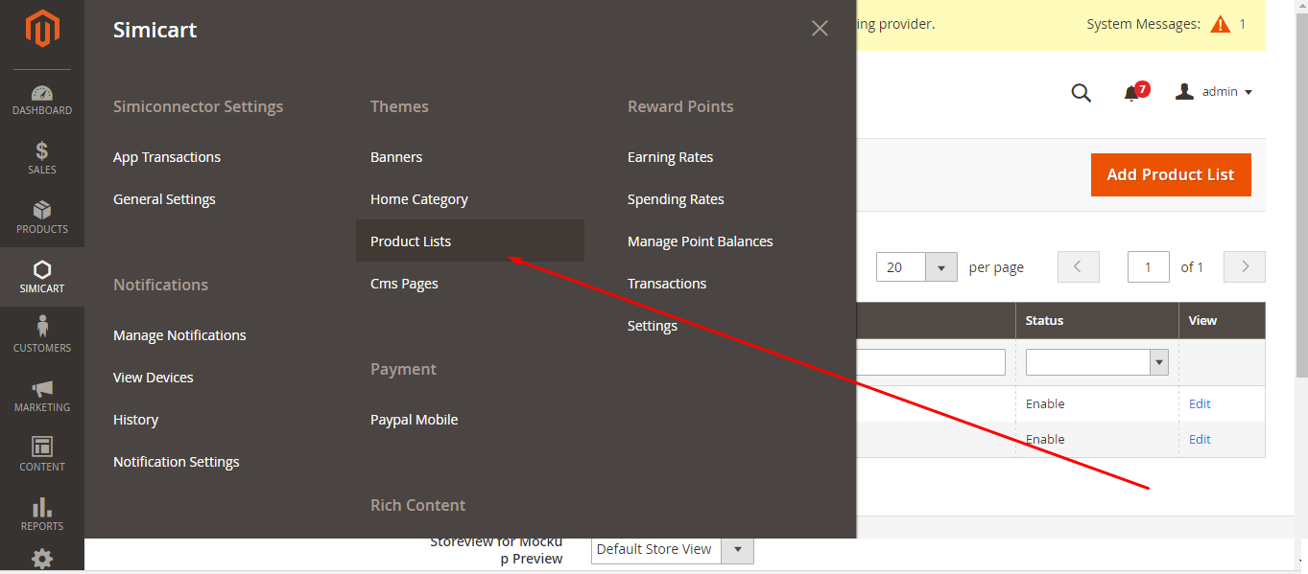Go to the next page
This screenshot has height=574, width=1308.
click(x=1245, y=266)
